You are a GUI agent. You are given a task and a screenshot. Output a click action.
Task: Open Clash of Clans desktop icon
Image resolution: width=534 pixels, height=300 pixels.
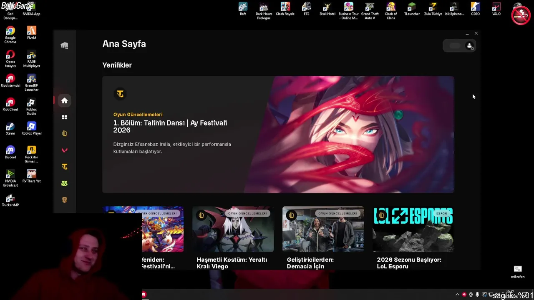coord(390,11)
